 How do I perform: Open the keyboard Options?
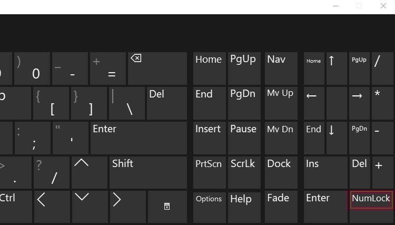209,206
